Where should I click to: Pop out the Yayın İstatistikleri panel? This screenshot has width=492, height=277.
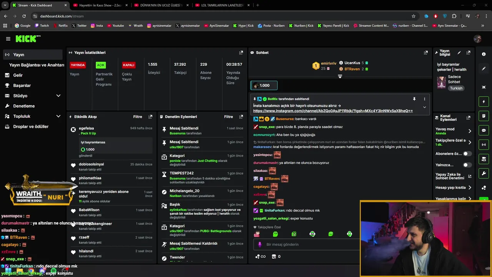coord(241,53)
